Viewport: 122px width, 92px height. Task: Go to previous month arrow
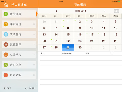coord(56,11)
